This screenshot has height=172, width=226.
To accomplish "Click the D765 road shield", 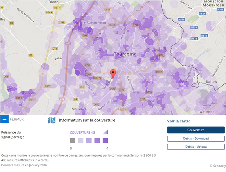I will [x=149, y=92].
